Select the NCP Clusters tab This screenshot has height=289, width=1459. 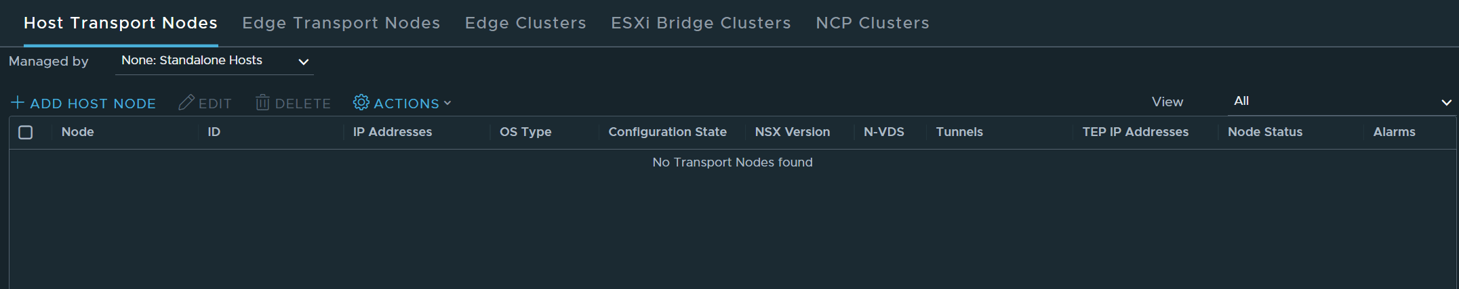point(873,23)
